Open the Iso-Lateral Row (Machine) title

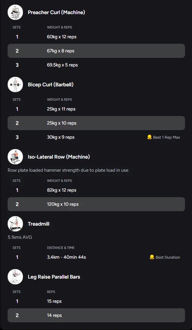coord(59,157)
